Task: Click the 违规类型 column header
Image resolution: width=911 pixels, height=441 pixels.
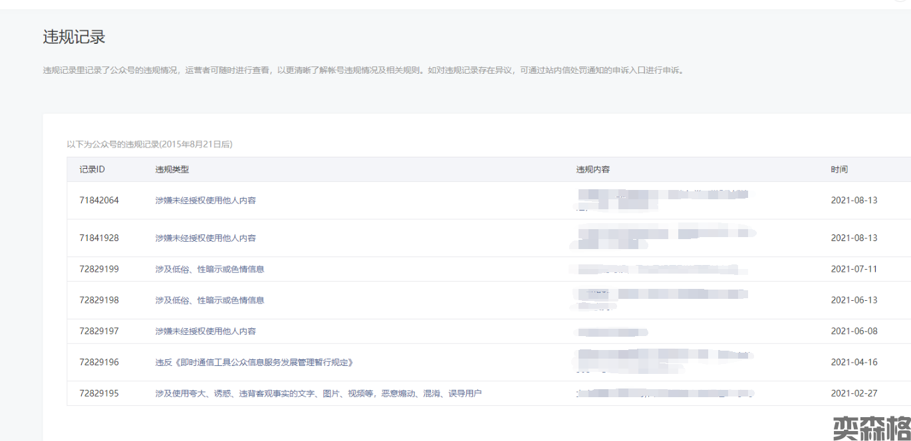Action: [x=172, y=169]
